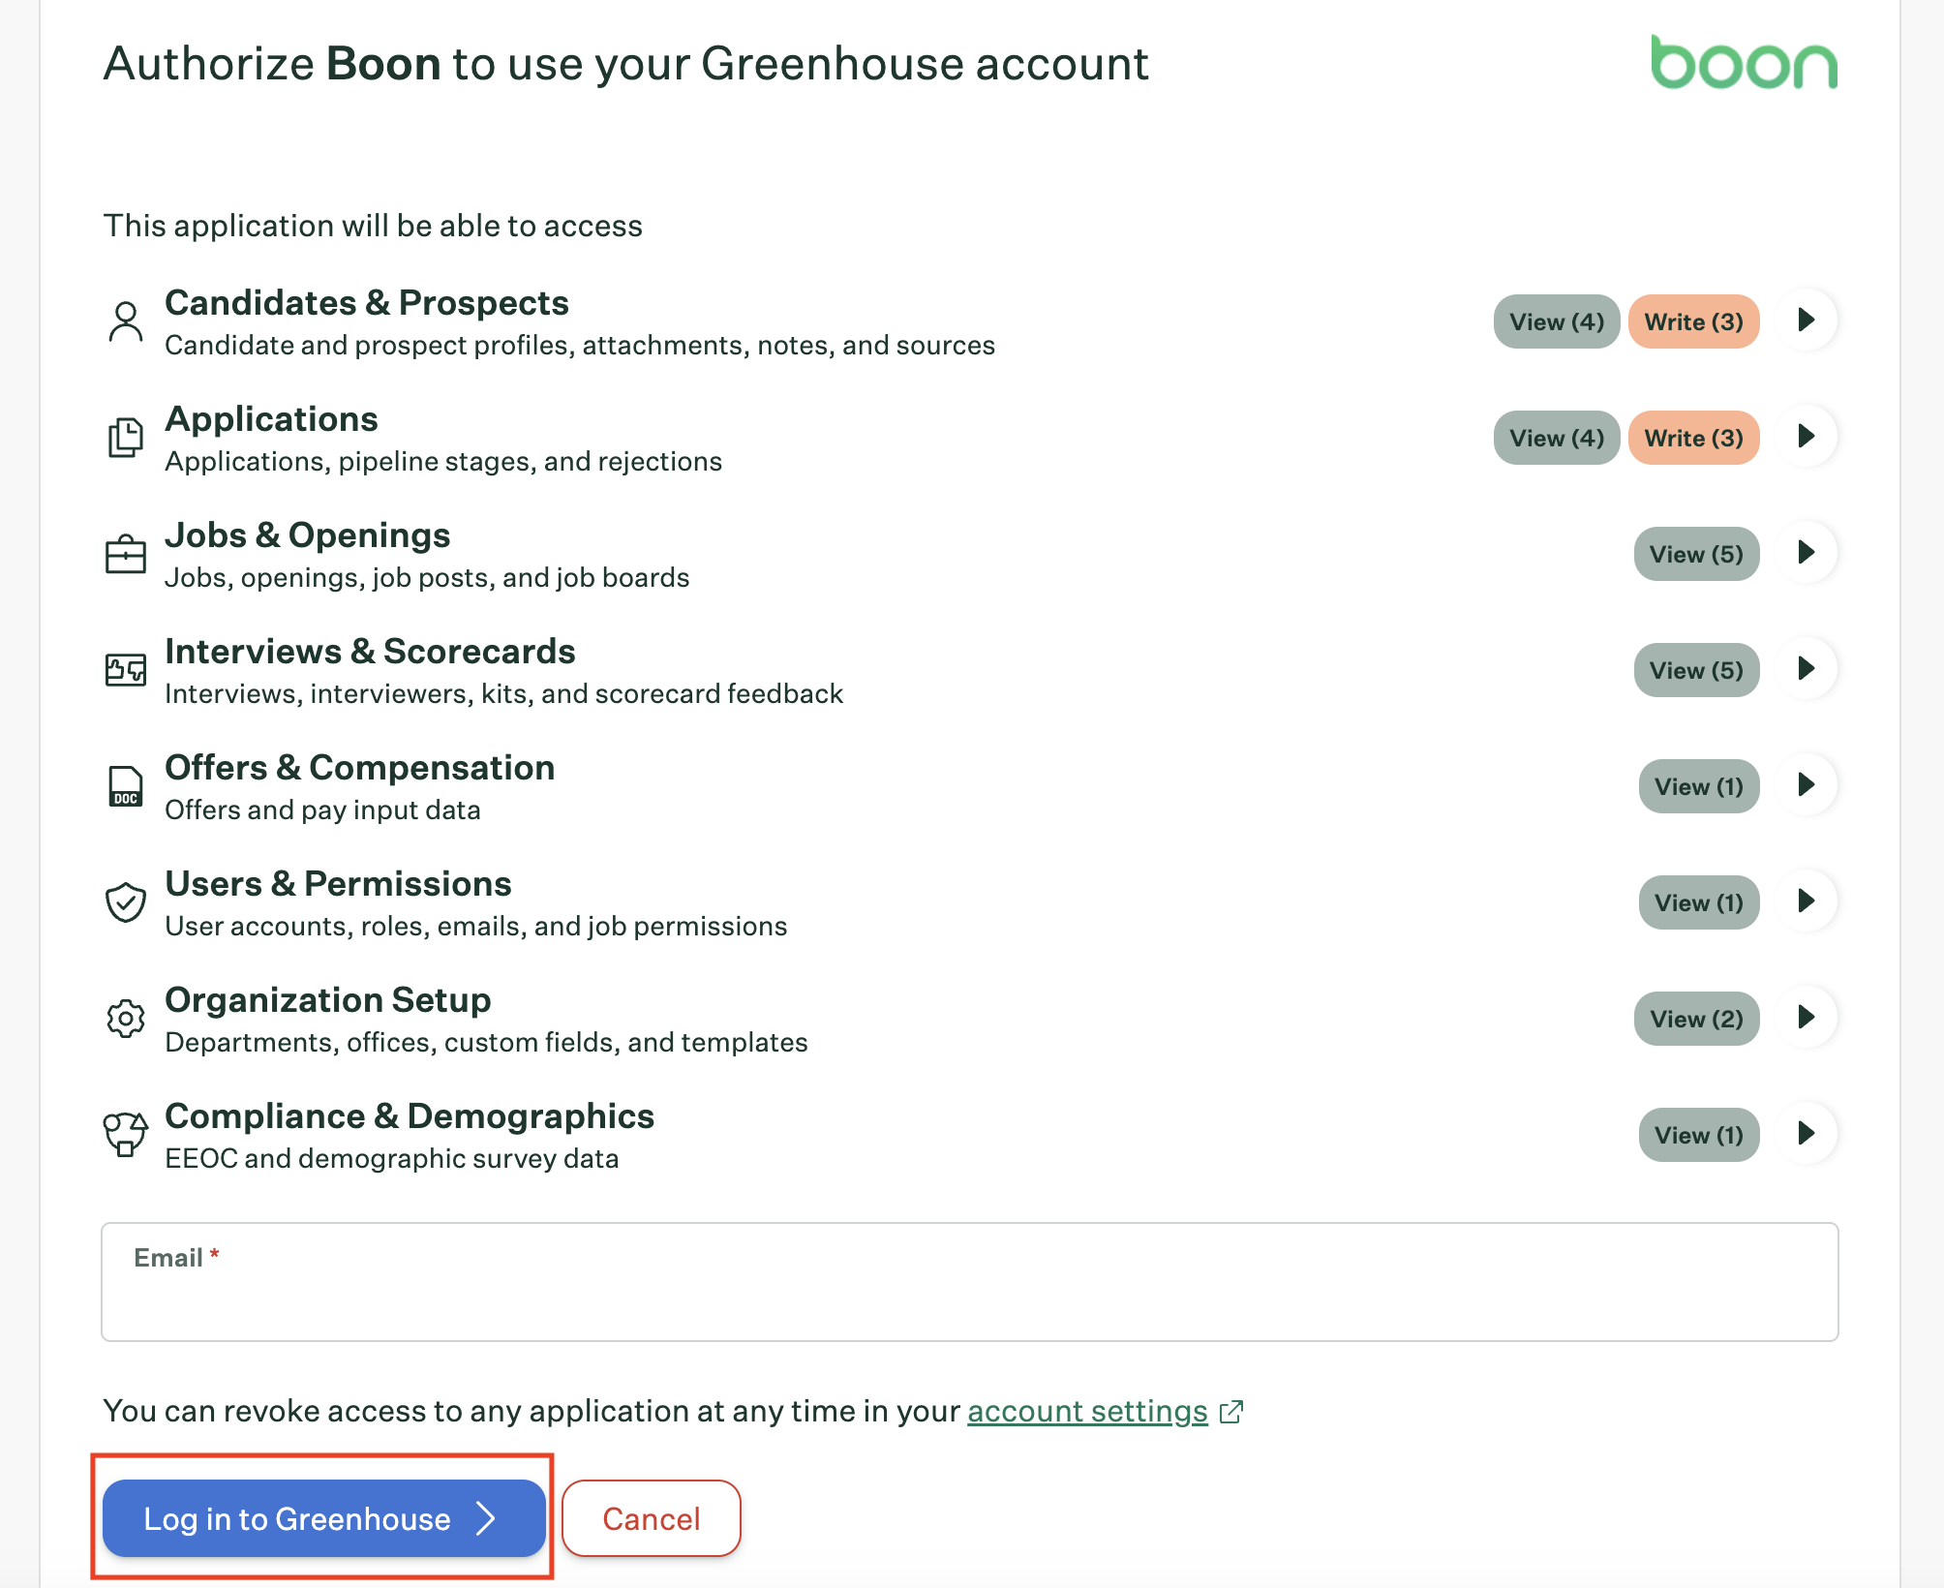Click the 'Offers and pay input data' text
The height and width of the screenshot is (1588, 1944).
click(322, 809)
